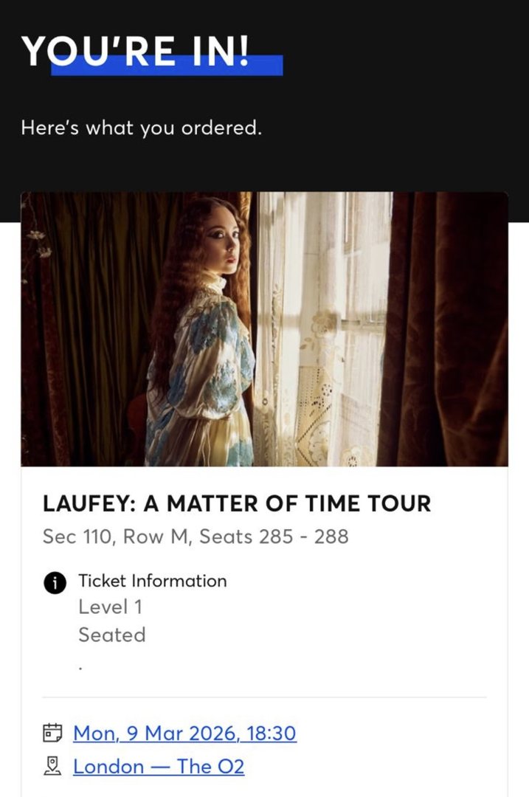Click the YOU'RE IN! heading
Screen dimensions: 529x797
tap(136, 52)
